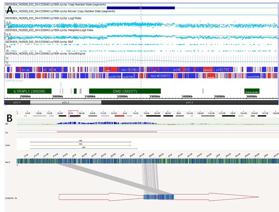
Task: Click the CFAP47 gene bar
Action: (x=252, y=91)
